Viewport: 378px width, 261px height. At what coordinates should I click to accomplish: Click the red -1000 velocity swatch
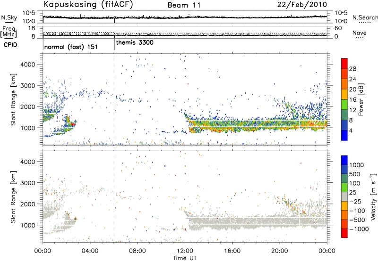coord(344,233)
